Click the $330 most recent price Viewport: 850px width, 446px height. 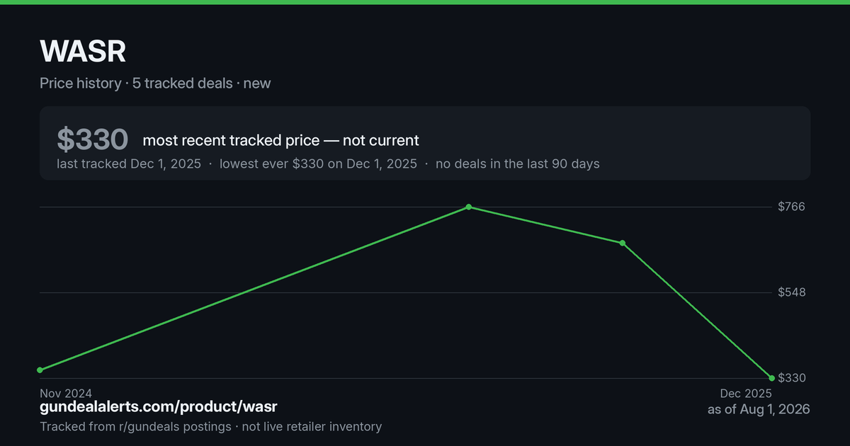click(93, 139)
